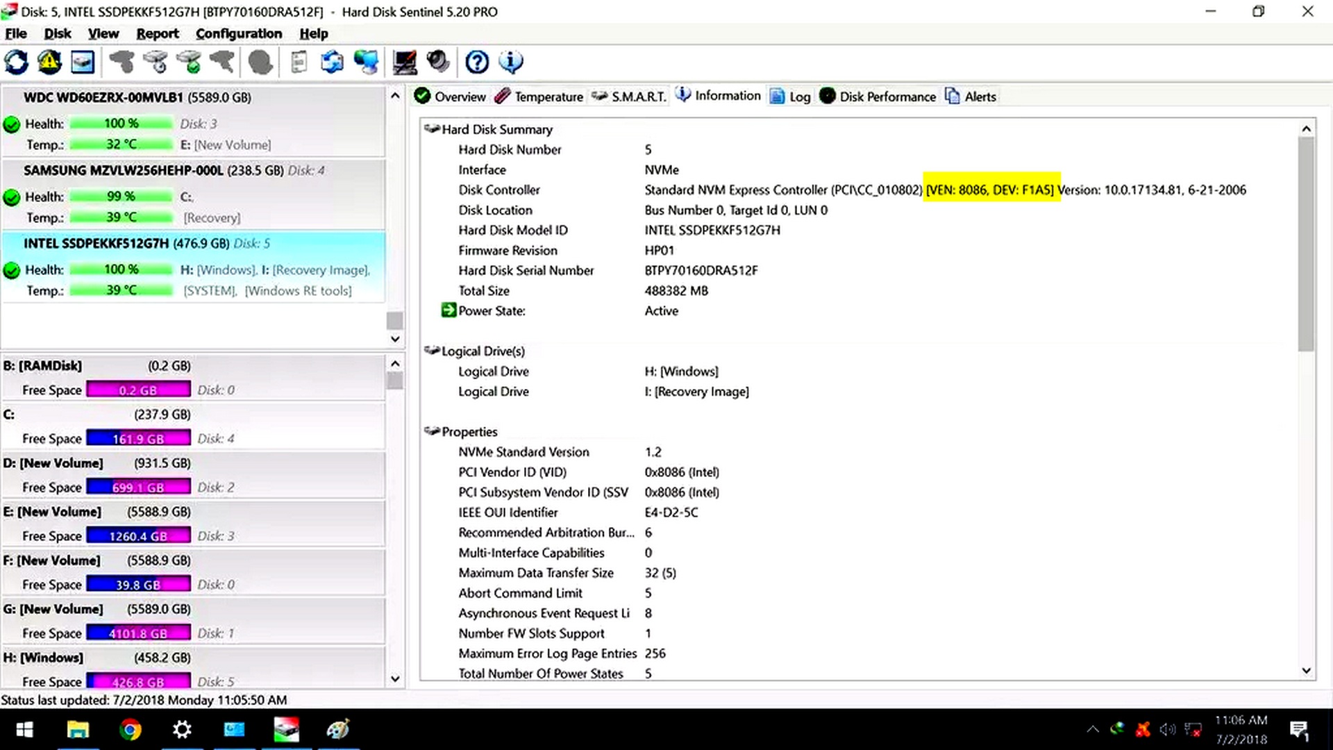Open the Log view panel
Viewport: 1333px width, 750px height.
point(798,96)
